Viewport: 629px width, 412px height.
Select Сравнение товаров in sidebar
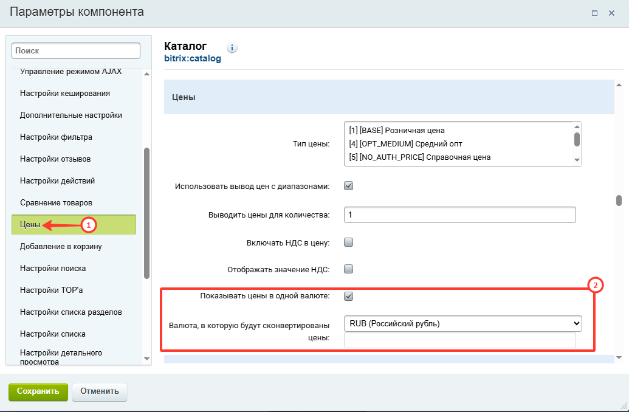[56, 202]
